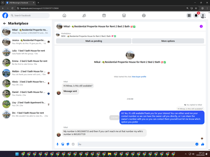Open a new browser tab
This screenshot has width=210, height=157.
pyautogui.click(x=38, y=3)
